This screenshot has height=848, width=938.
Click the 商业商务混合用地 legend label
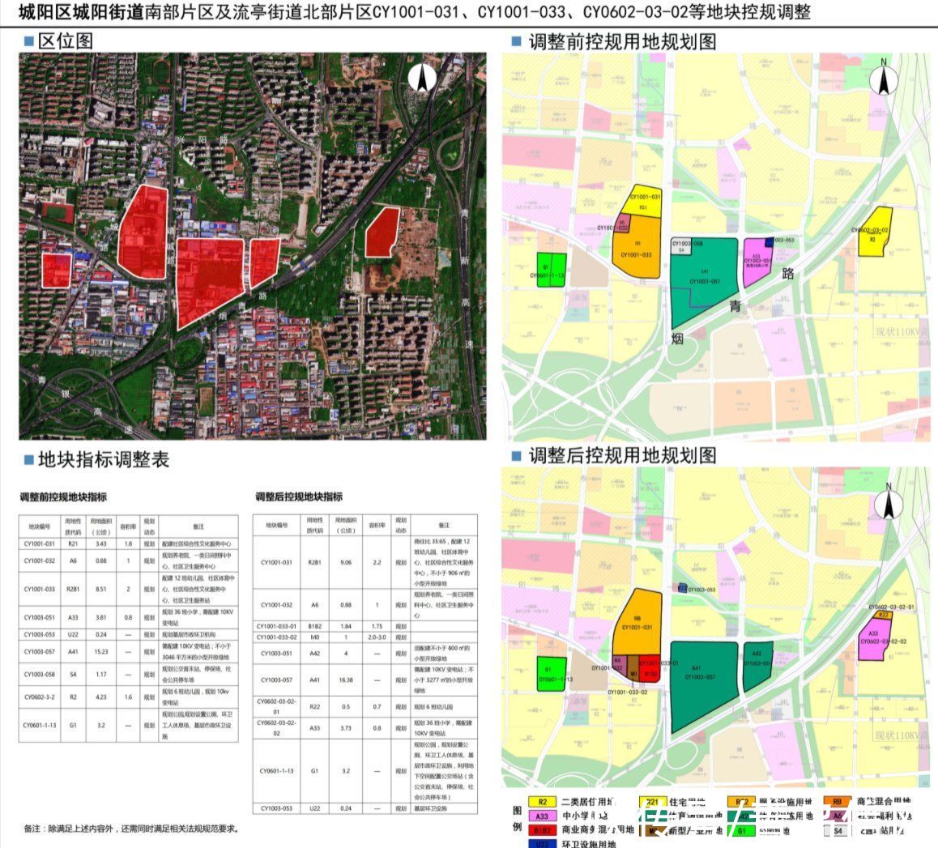click(597, 830)
